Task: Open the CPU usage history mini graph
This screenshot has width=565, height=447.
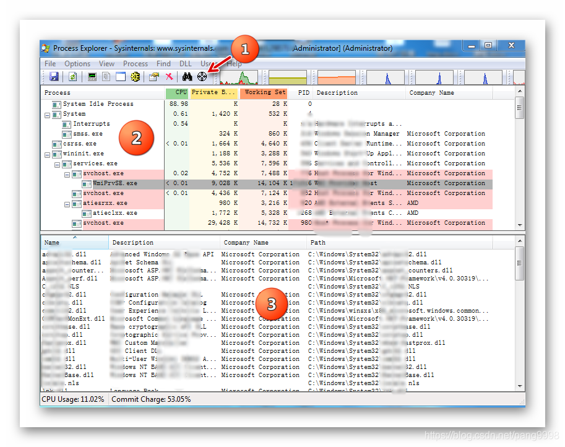Action: [239, 77]
